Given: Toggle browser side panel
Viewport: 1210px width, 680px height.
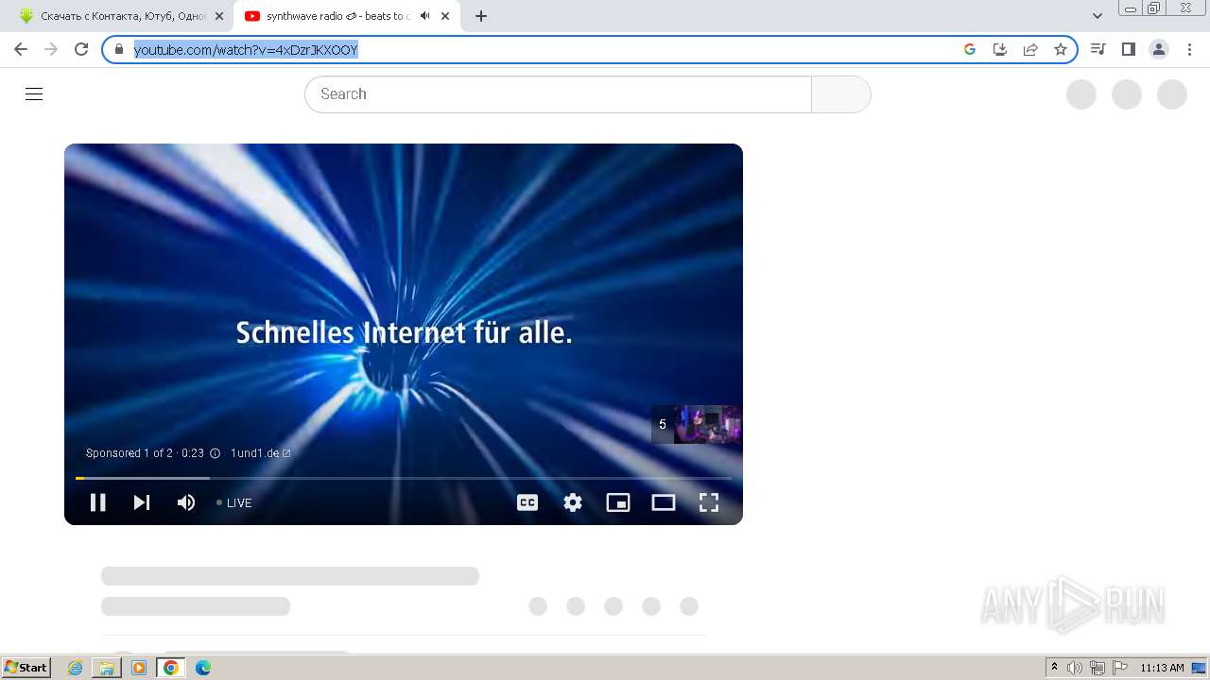Looking at the screenshot, I should (1128, 49).
